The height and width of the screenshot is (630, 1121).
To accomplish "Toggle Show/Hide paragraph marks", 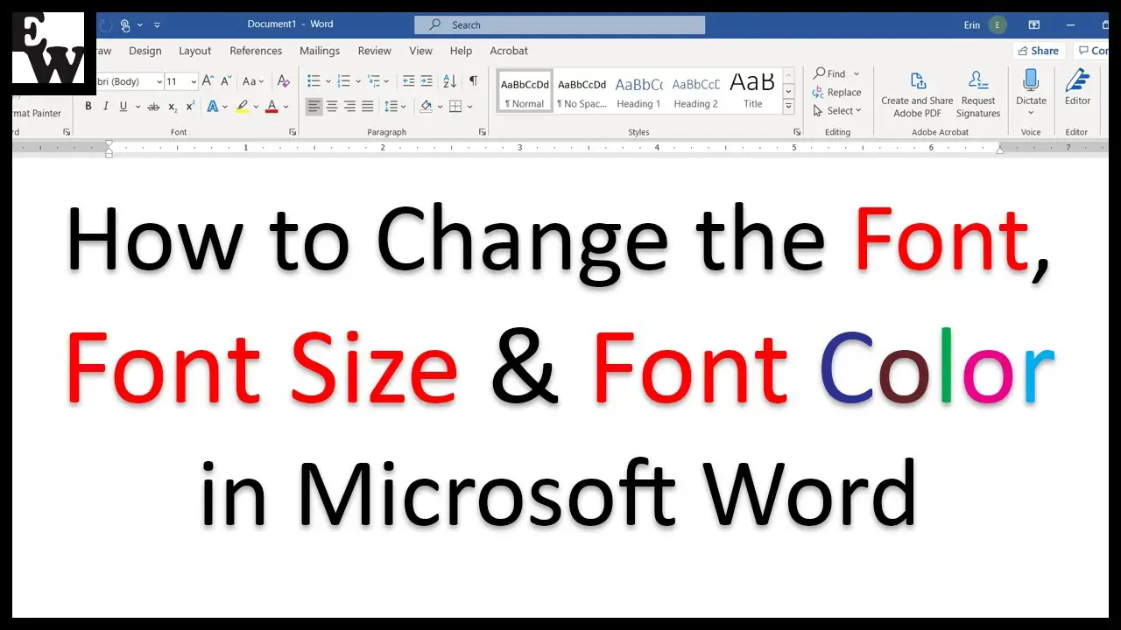I will click(473, 81).
